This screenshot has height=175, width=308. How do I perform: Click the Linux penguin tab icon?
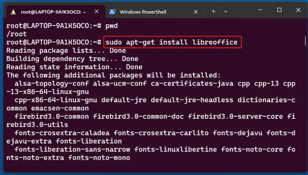[x=13, y=12]
